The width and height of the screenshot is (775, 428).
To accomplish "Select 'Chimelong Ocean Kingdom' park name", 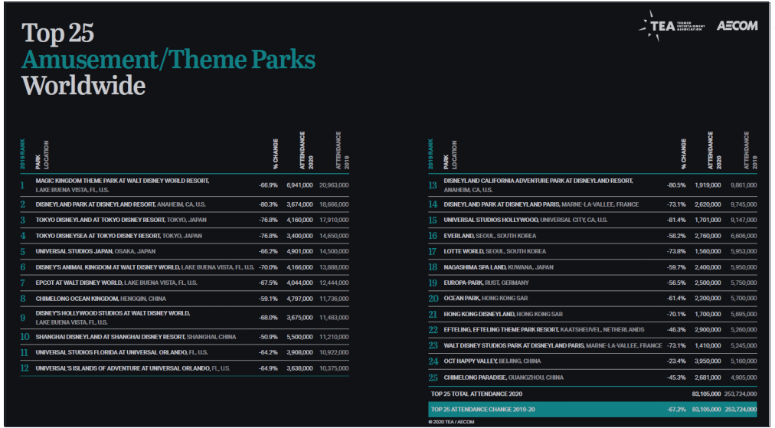I will [x=77, y=299].
